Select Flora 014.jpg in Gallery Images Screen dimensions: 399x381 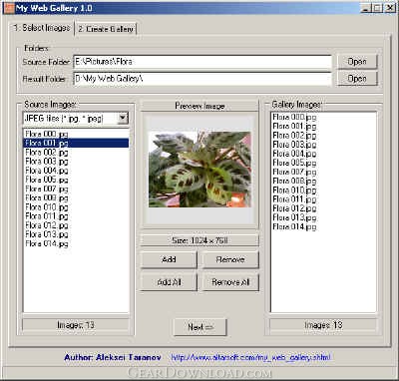pyautogui.click(x=323, y=226)
